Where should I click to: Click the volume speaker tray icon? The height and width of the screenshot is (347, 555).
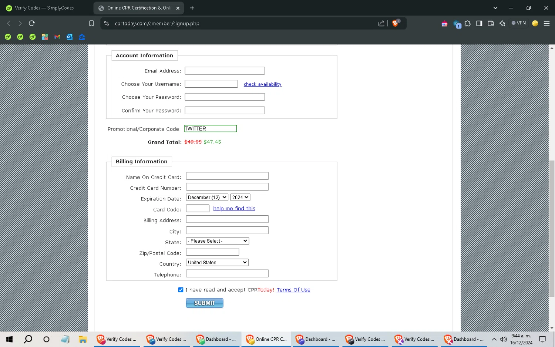pos(503,339)
